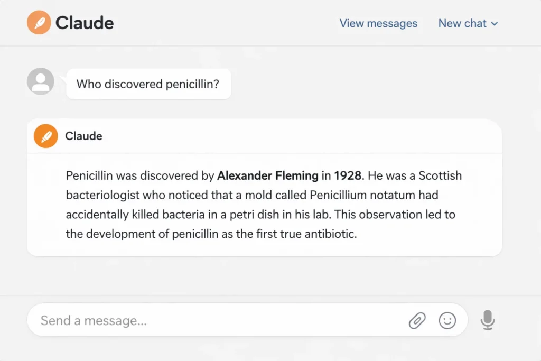This screenshot has width=541, height=361.
Task: Click the user avatar next to the question
Action: tap(40, 81)
